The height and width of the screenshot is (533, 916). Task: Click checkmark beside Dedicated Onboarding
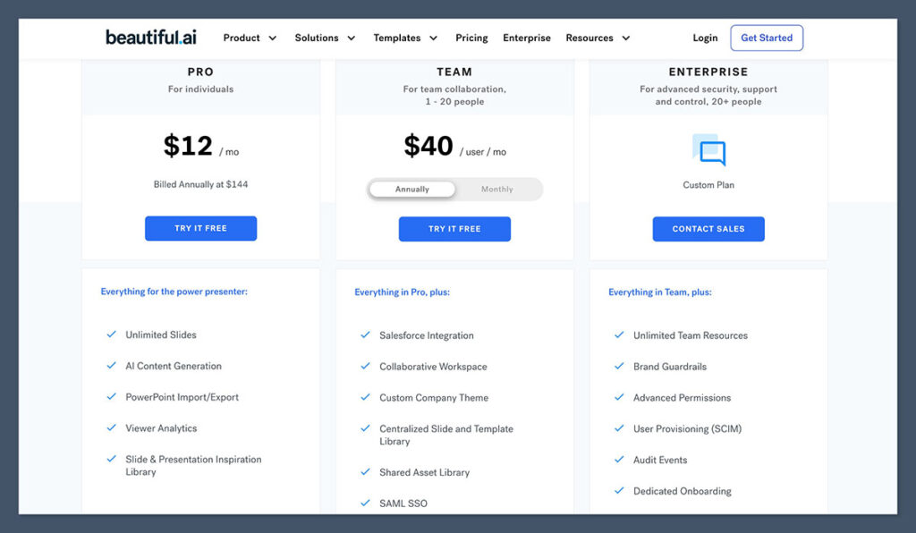[x=619, y=490]
